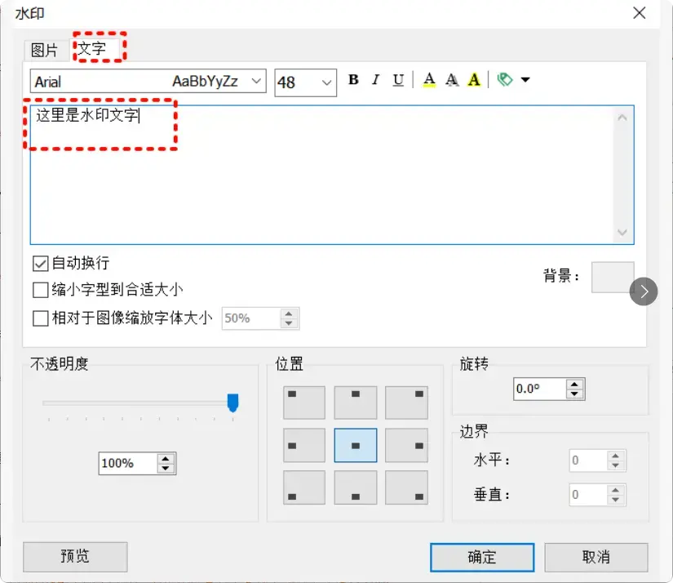The image size is (673, 583).
Task: Open the dropdown beside the tag icon
Action: (x=525, y=79)
